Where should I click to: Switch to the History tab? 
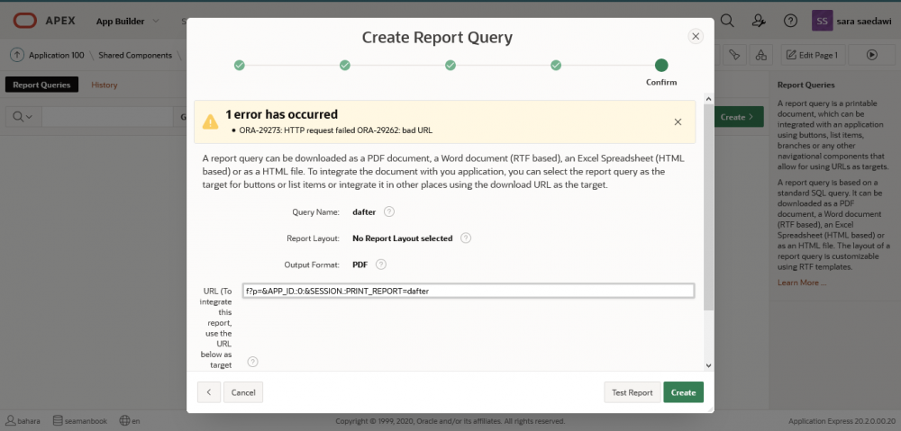104,85
